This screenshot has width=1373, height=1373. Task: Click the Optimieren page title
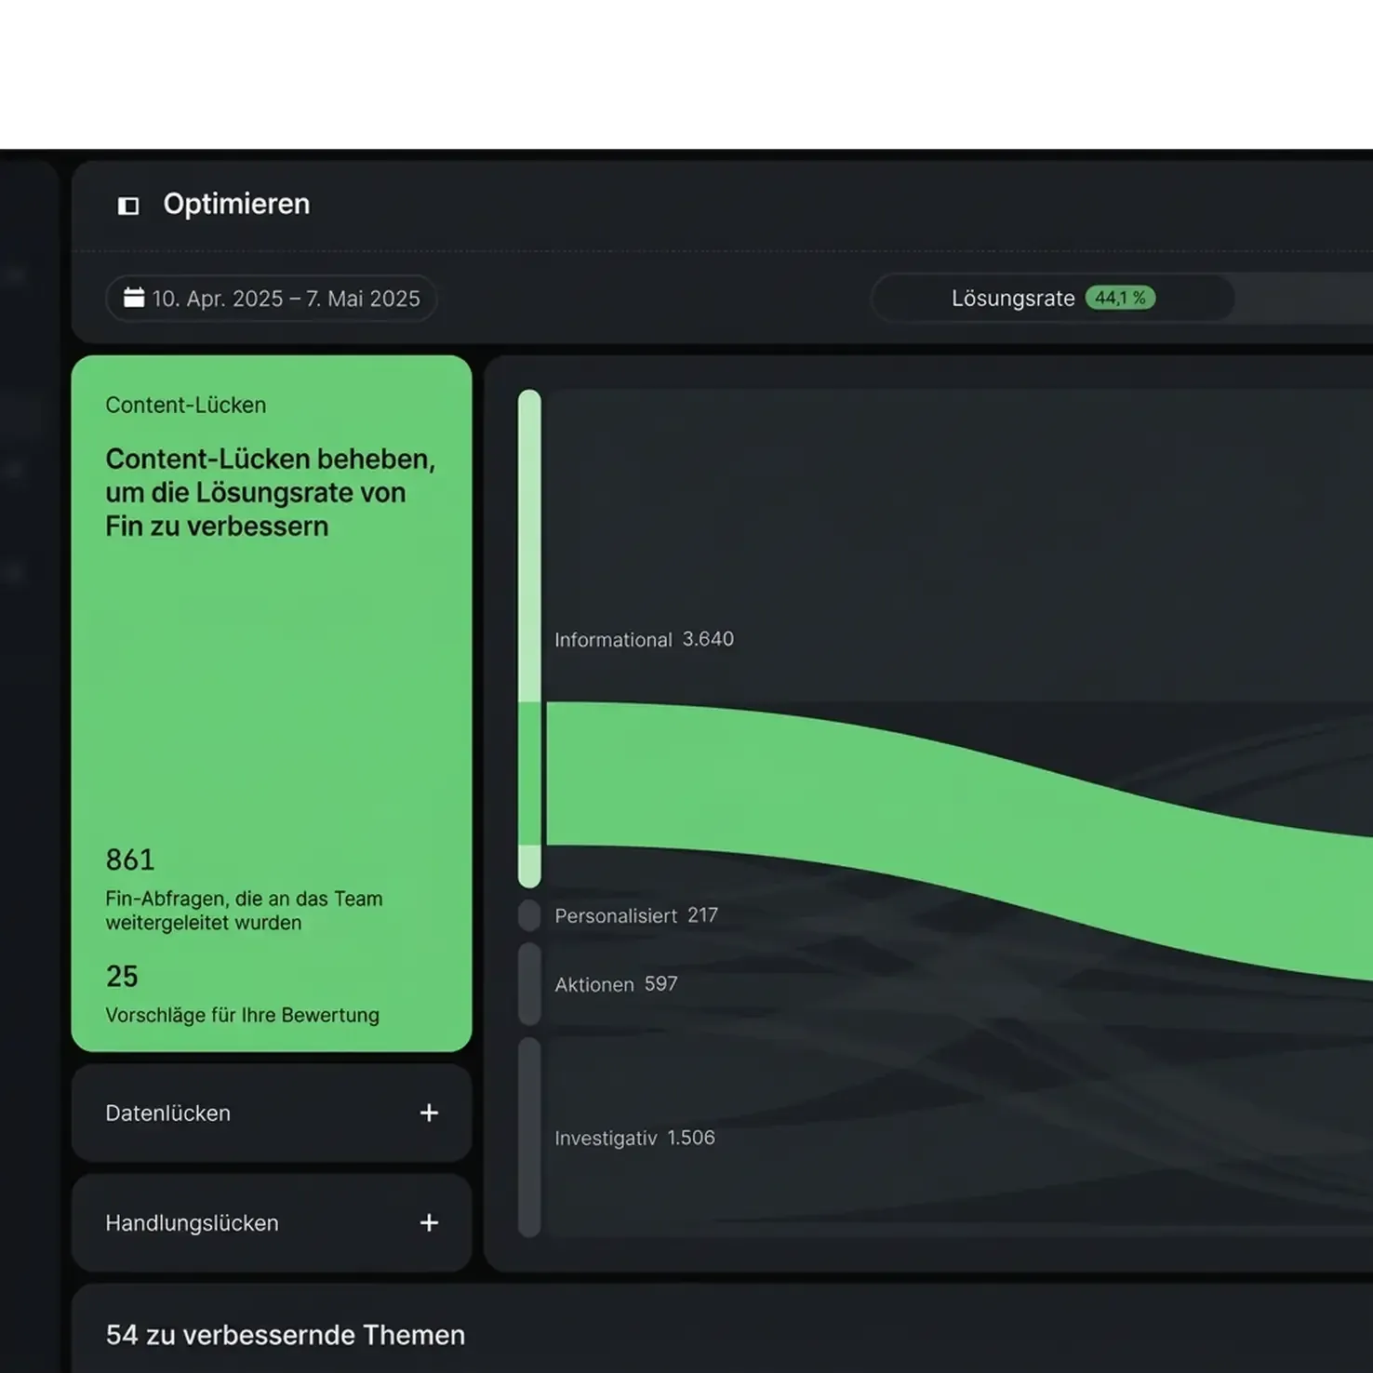236,204
